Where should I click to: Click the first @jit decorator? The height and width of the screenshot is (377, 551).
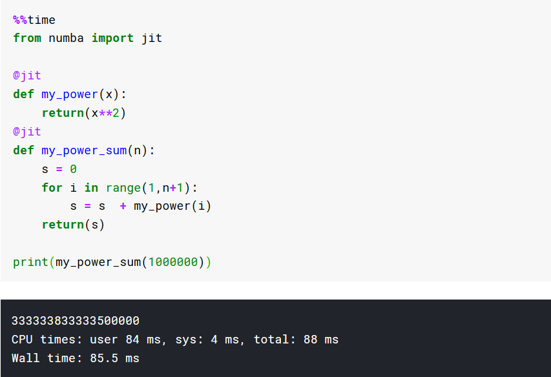point(27,76)
